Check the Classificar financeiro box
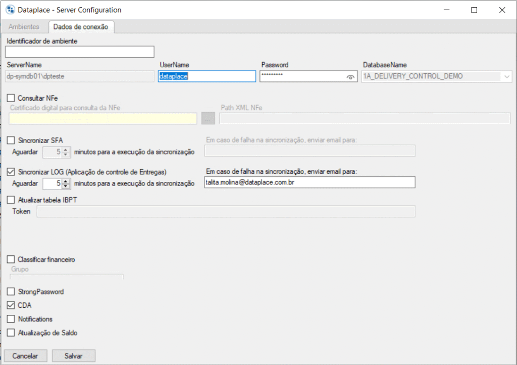 point(11,259)
